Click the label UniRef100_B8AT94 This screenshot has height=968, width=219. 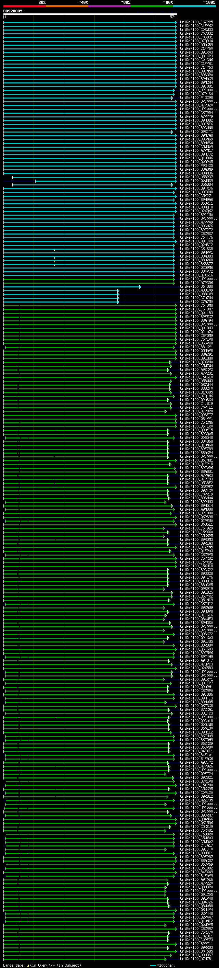point(196,320)
